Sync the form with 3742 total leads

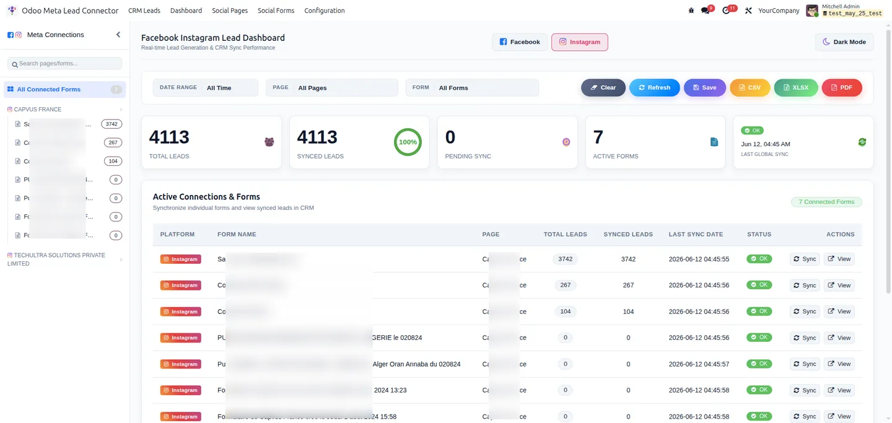tap(805, 259)
